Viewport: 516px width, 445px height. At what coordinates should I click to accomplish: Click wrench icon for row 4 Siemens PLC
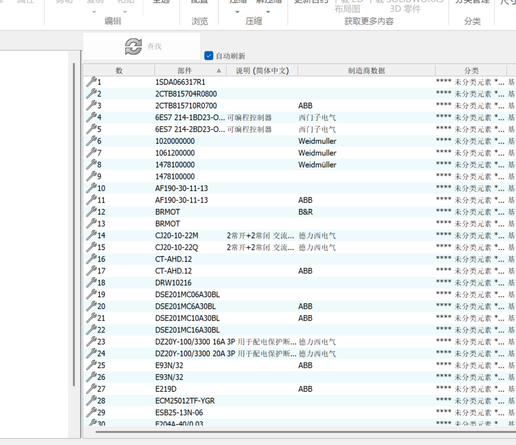pyautogui.click(x=91, y=117)
